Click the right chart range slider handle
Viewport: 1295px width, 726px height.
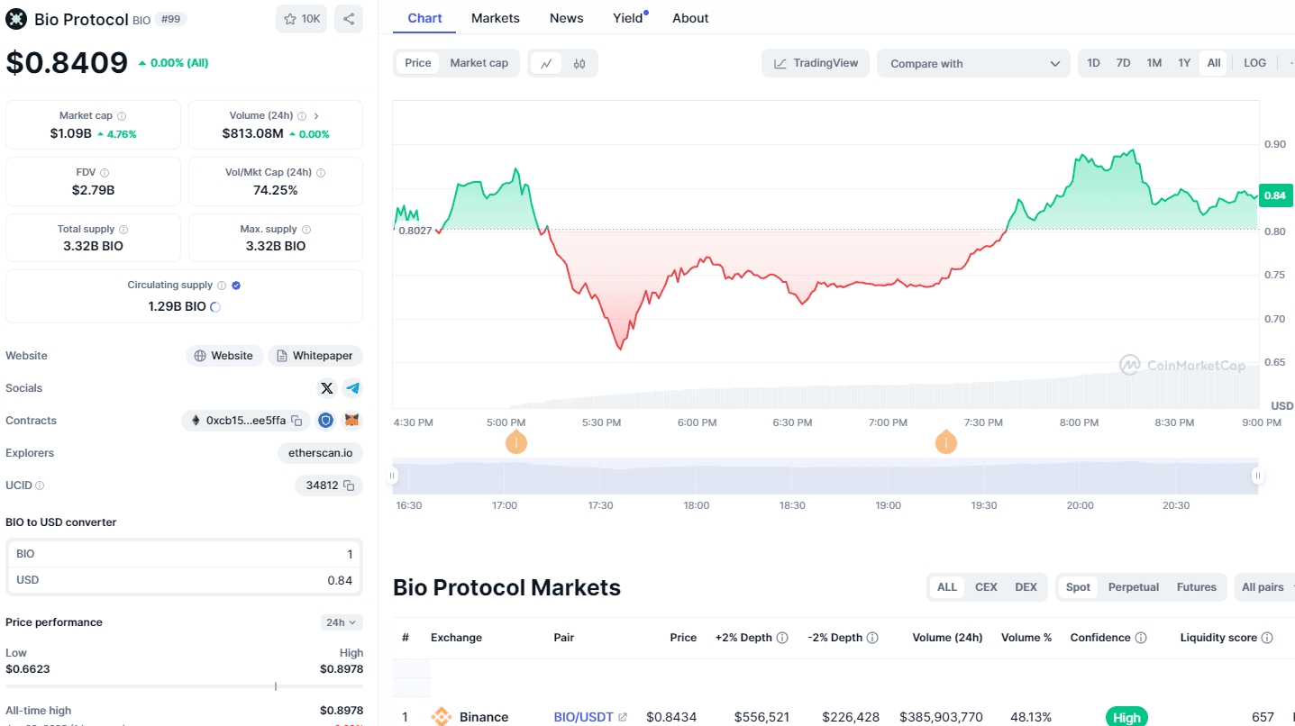pos(1257,476)
